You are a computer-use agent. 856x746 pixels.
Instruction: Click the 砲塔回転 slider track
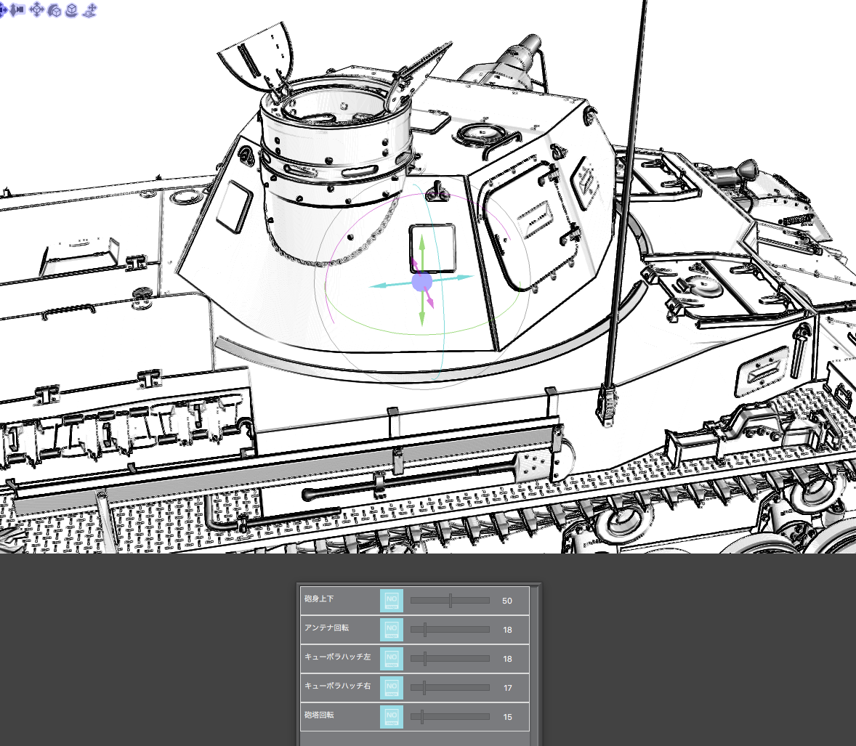[x=450, y=716]
